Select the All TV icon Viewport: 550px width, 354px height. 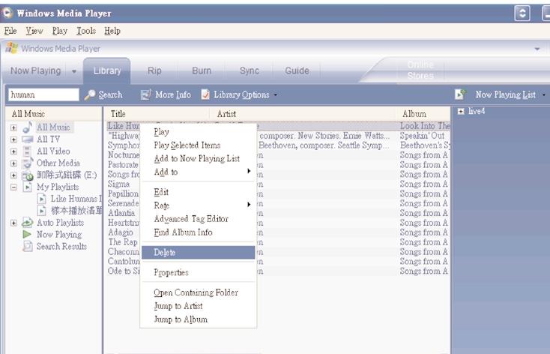pos(28,139)
